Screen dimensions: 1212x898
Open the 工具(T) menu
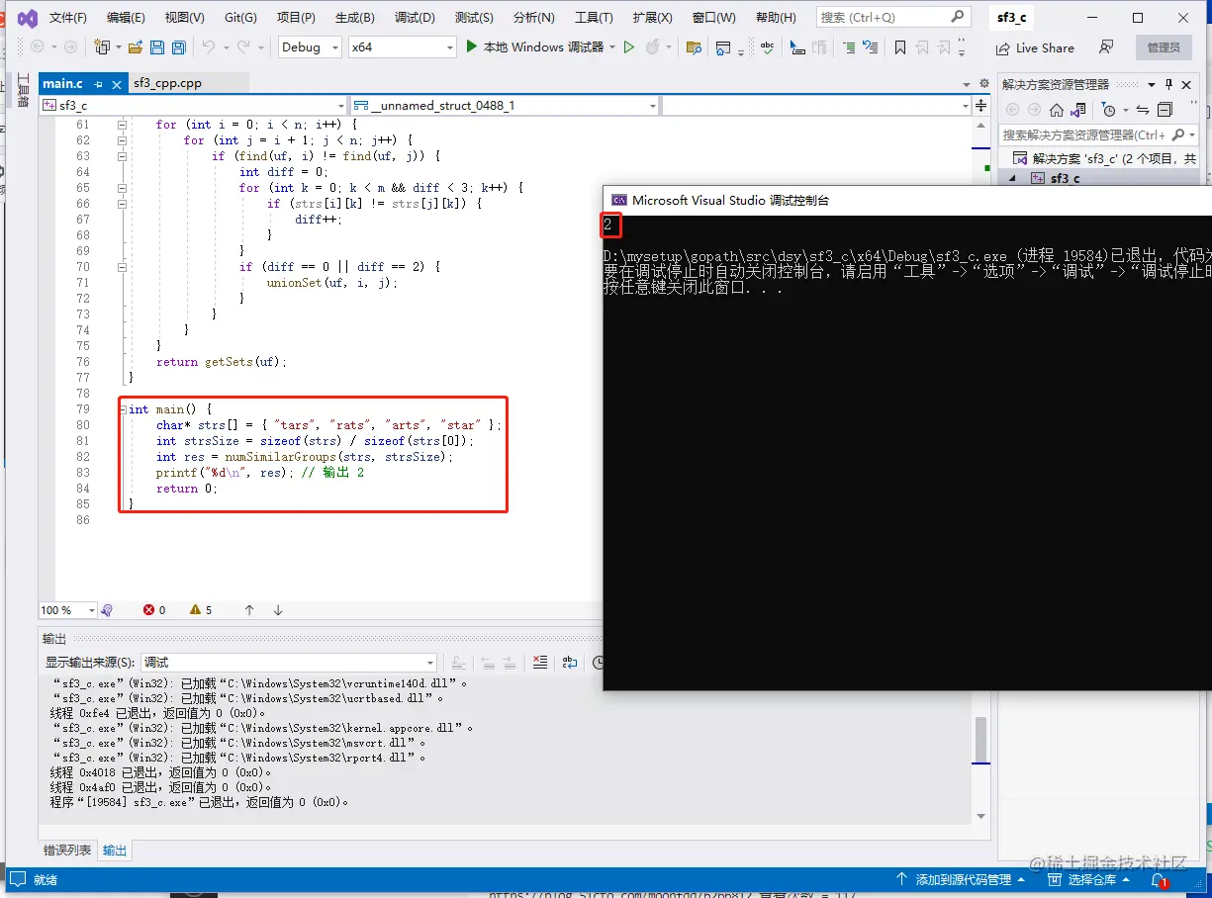594,18
